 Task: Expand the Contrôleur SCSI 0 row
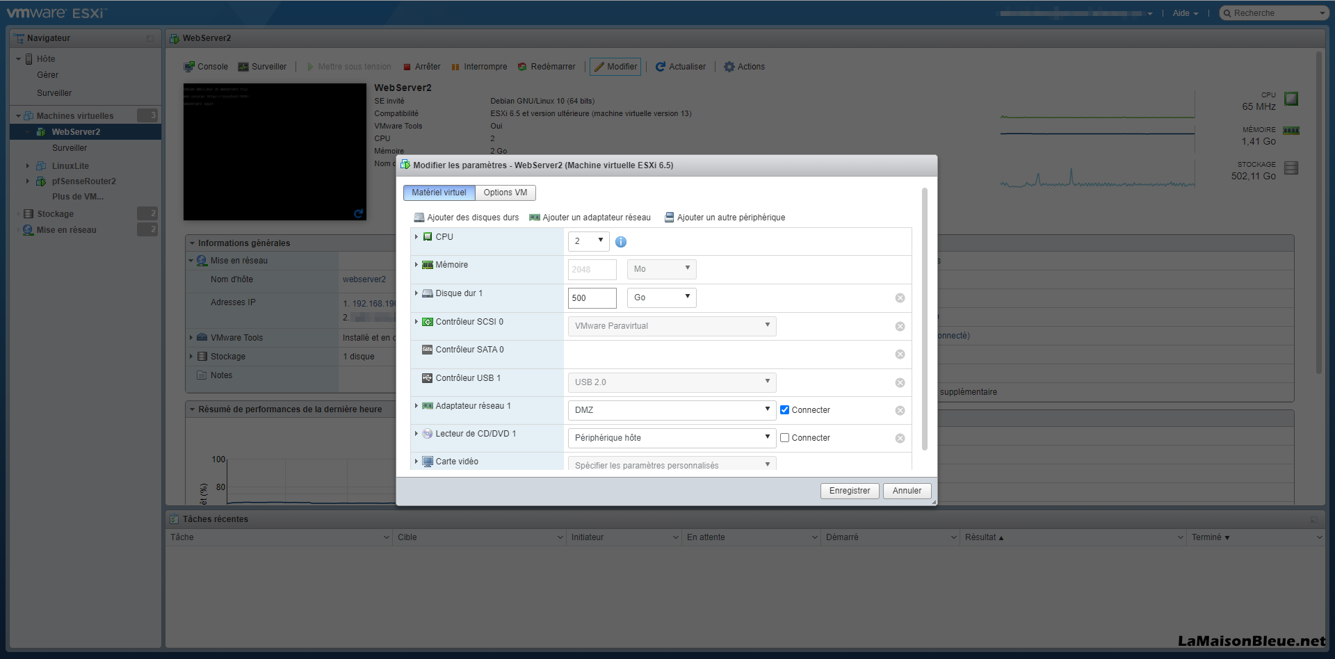click(x=416, y=322)
